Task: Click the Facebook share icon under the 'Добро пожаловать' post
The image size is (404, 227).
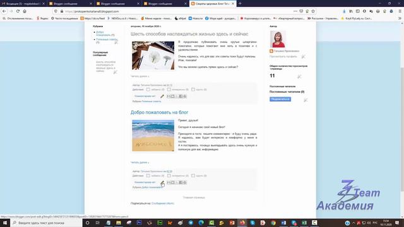Action: [181, 182]
